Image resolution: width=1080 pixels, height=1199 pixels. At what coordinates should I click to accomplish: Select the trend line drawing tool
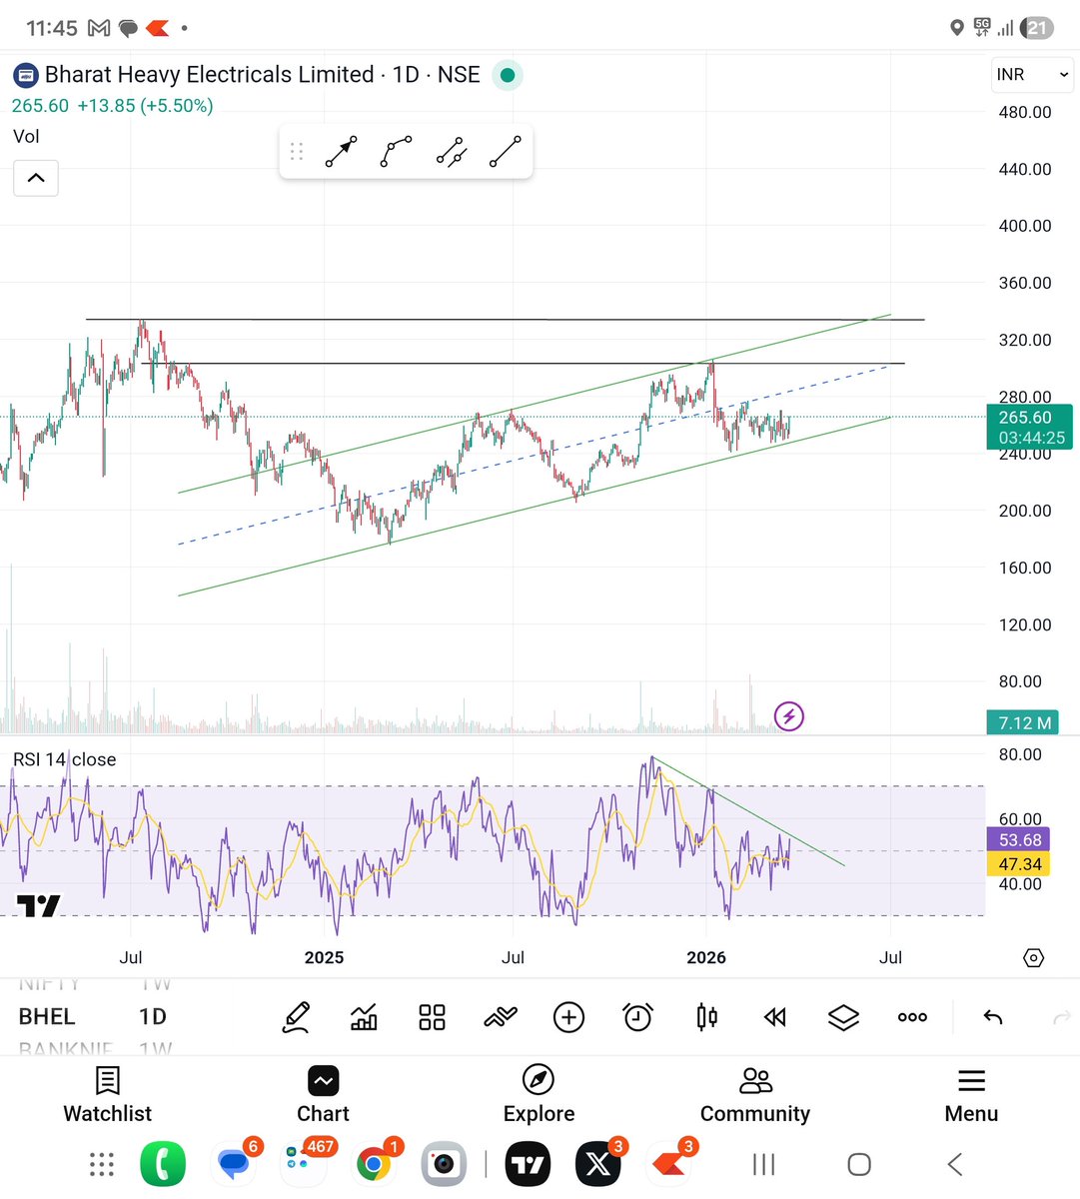click(x=506, y=152)
